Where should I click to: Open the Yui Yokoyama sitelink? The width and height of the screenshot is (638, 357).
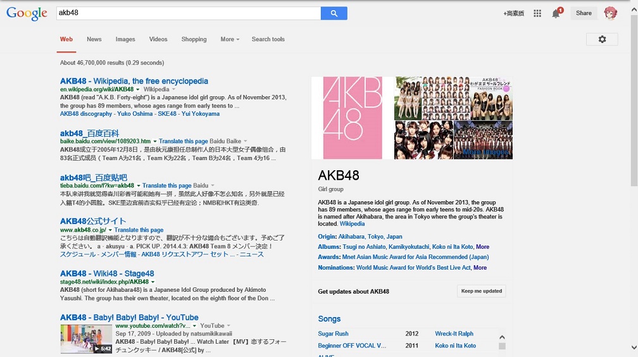(201, 114)
